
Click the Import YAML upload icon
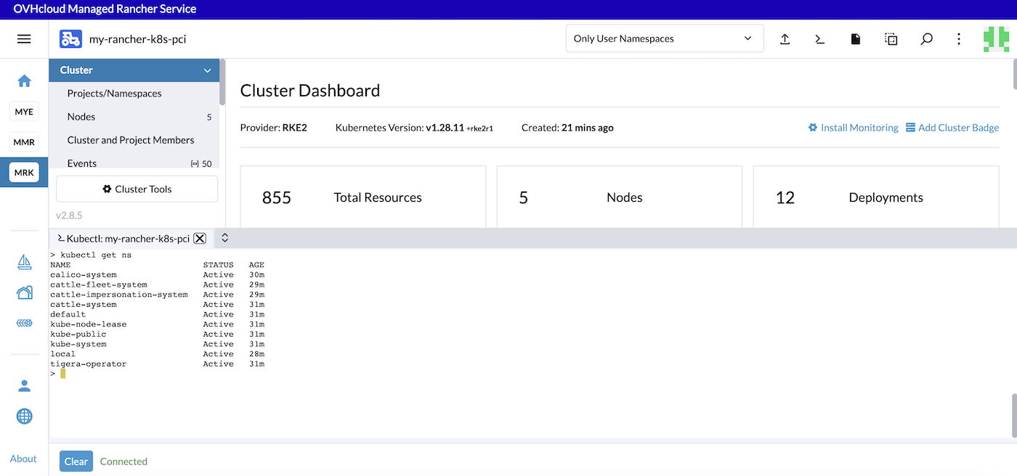point(785,38)
